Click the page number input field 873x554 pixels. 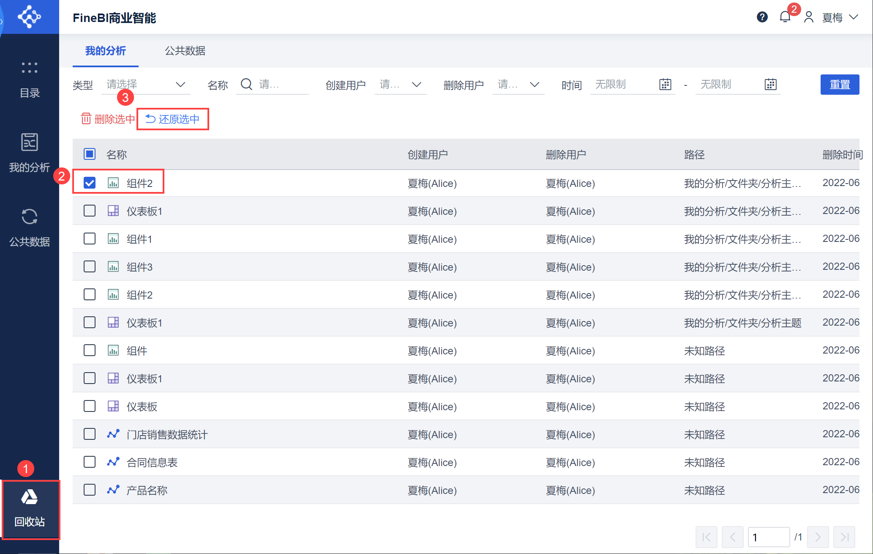768,537
